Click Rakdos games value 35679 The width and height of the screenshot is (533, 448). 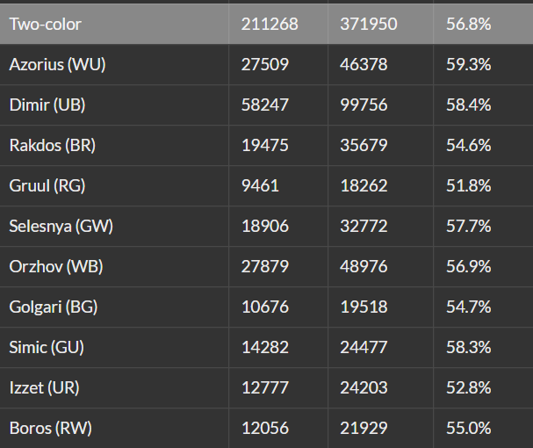(364, 145)
